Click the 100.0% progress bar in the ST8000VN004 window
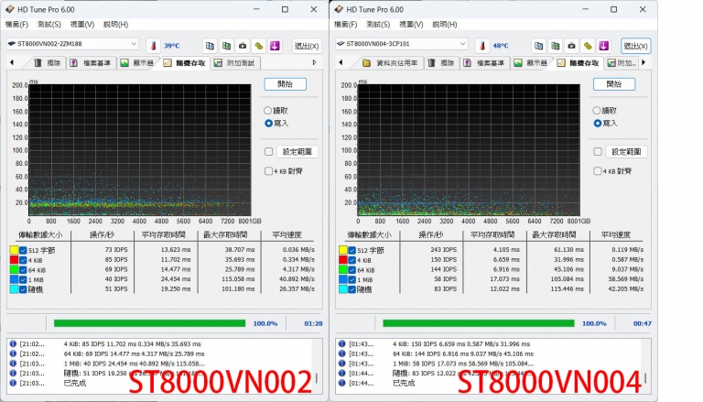 point(479,323)
